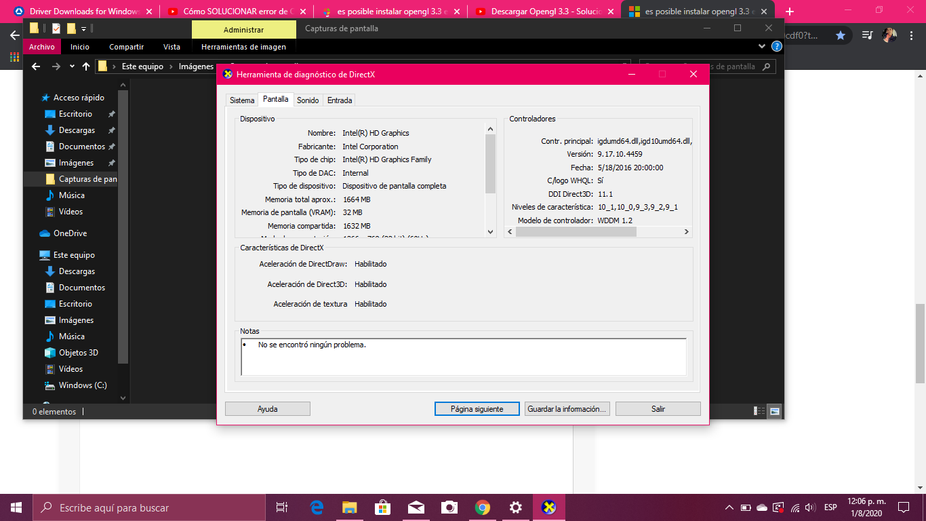Click Este equipo in the address breadcrumb
The height and width of the screenshot is (521, 926).
pyautogui.click(x=142, y=66)
